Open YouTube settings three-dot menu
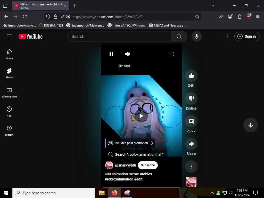This screenshot has height=198, width=264. point(227,36)
